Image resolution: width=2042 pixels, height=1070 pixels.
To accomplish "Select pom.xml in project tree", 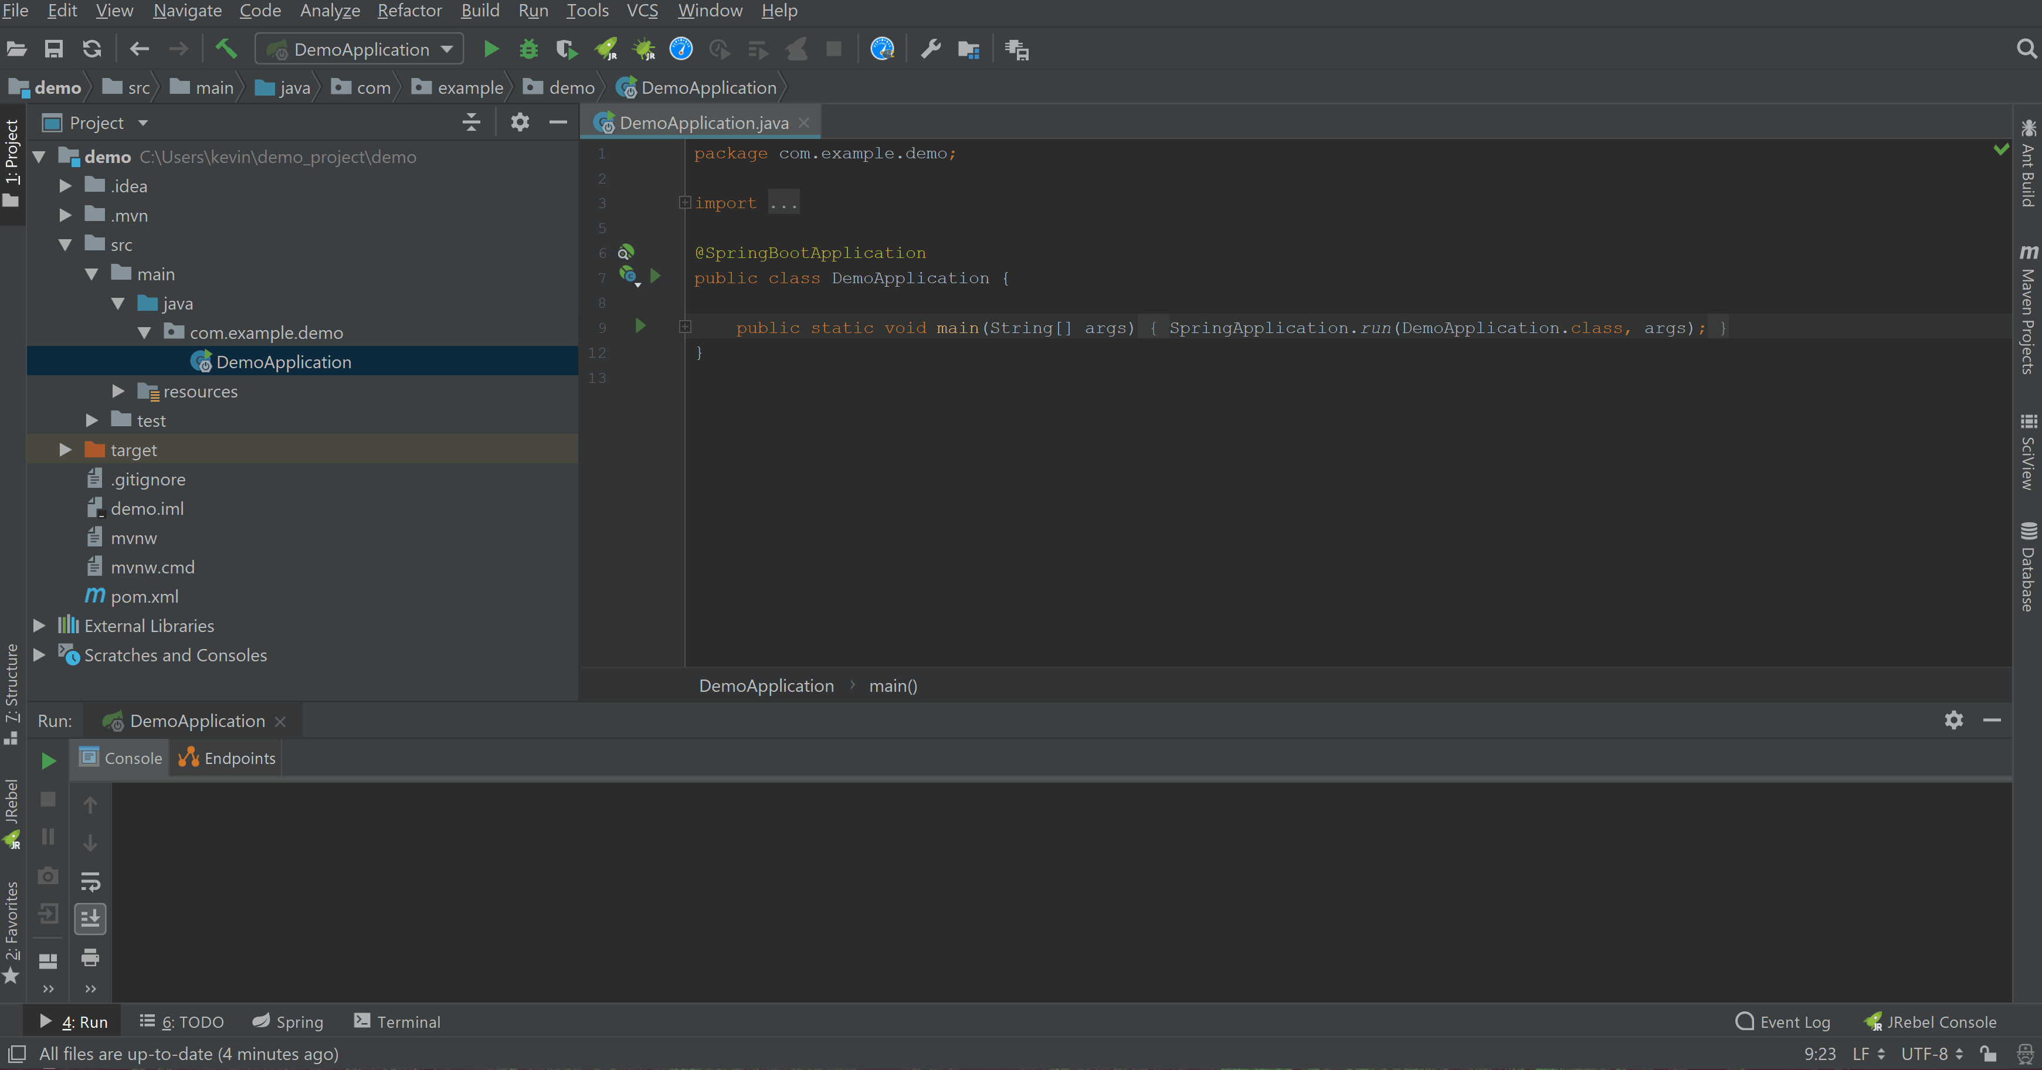I will 144,597.
